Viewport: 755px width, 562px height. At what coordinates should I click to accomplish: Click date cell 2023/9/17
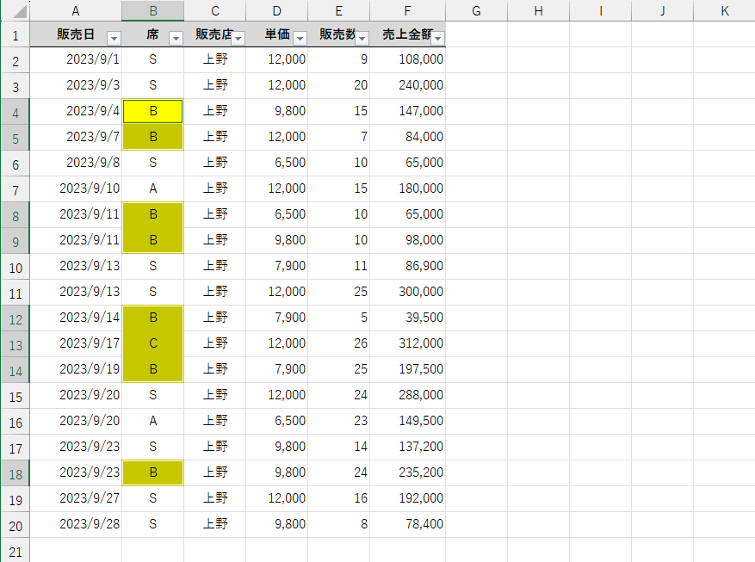tap(76, 343)
